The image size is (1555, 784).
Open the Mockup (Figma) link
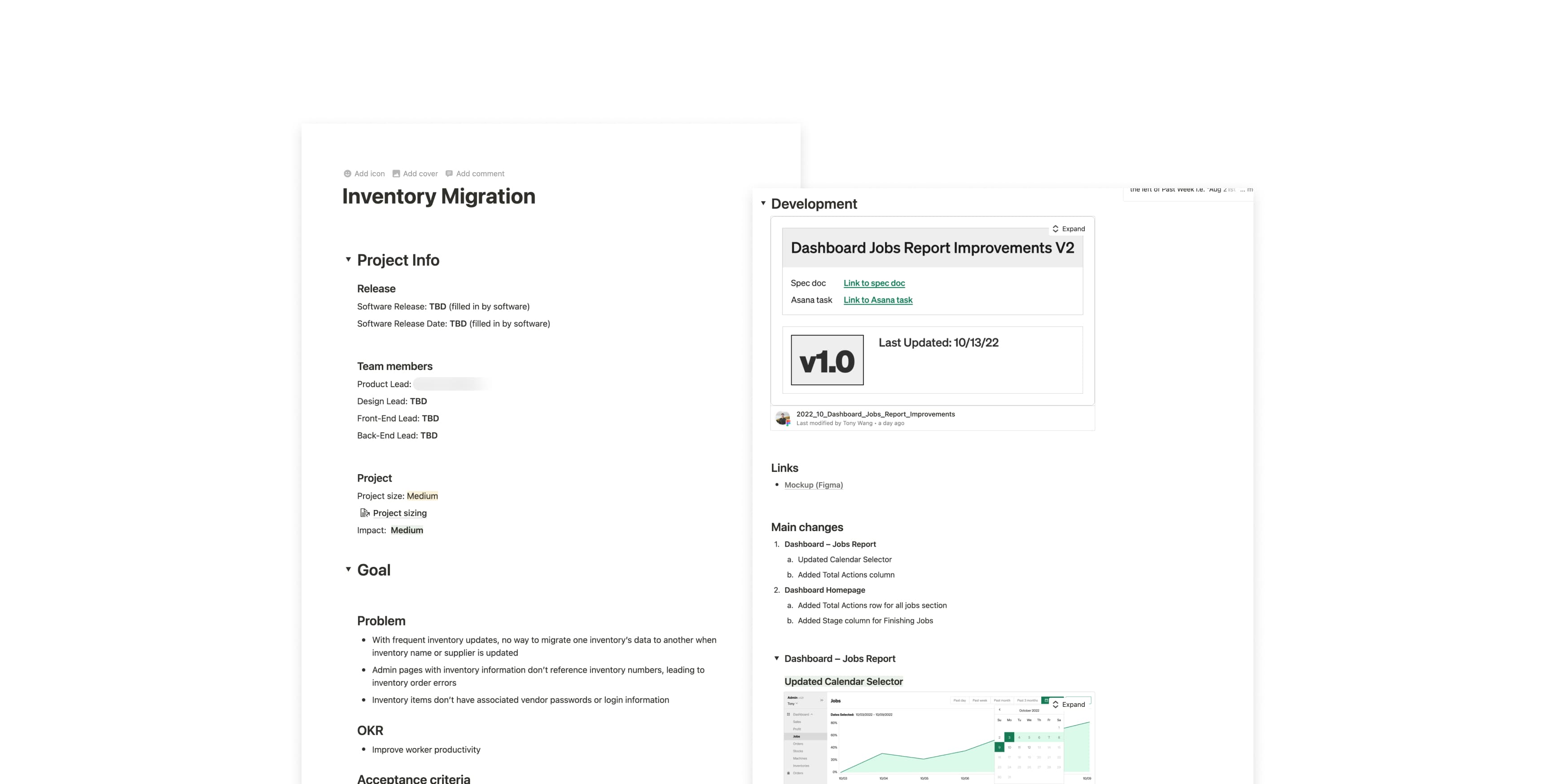click(x=813, y=485)
